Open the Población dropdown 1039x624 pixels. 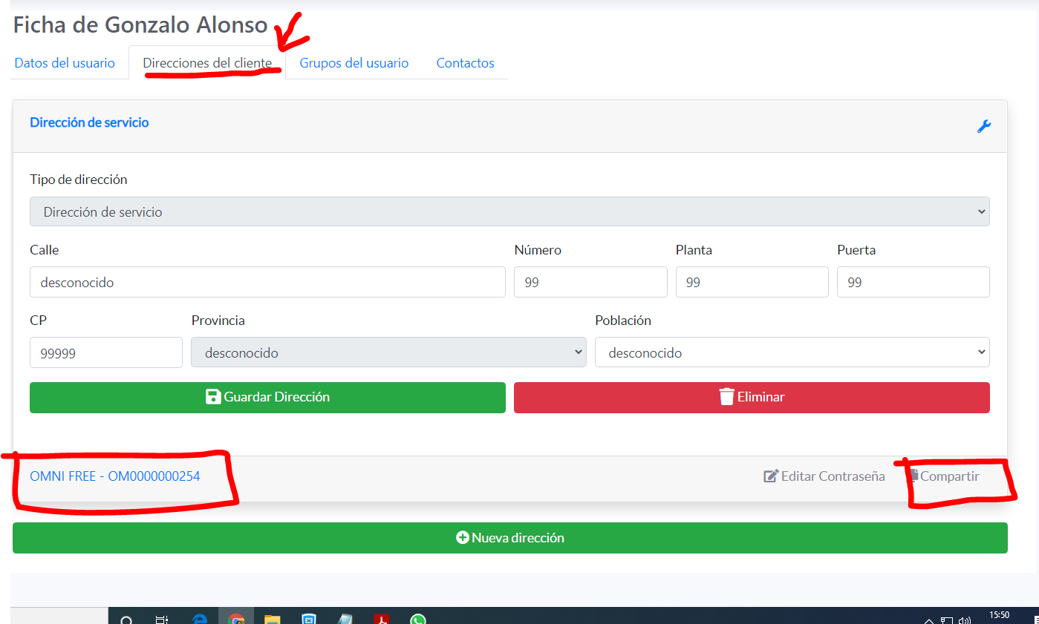(792, 352)
